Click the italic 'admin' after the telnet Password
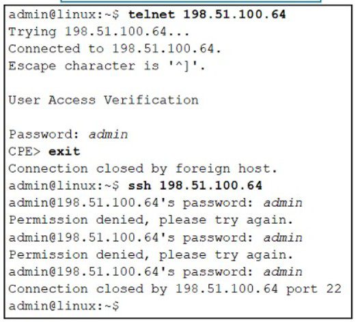 (108, 134)
